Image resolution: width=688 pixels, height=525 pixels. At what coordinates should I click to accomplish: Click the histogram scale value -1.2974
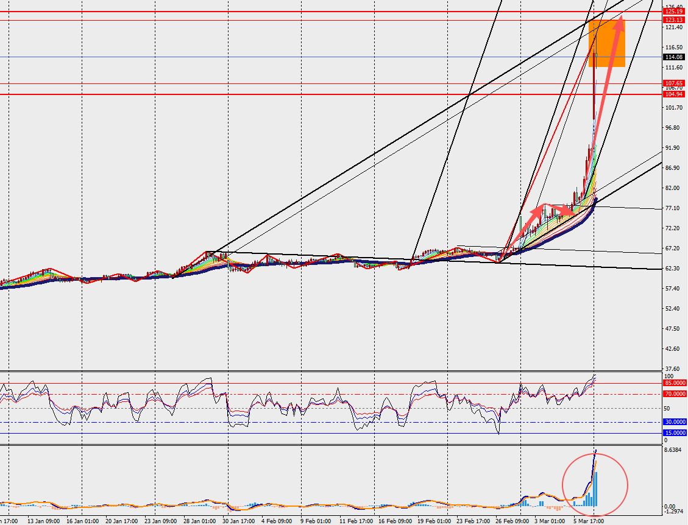(674, 512)
